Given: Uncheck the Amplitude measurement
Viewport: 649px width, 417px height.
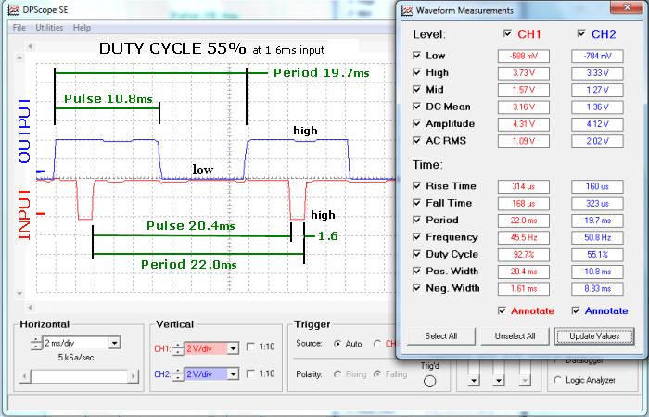Looking at the screenshot, I should point(417,123).
